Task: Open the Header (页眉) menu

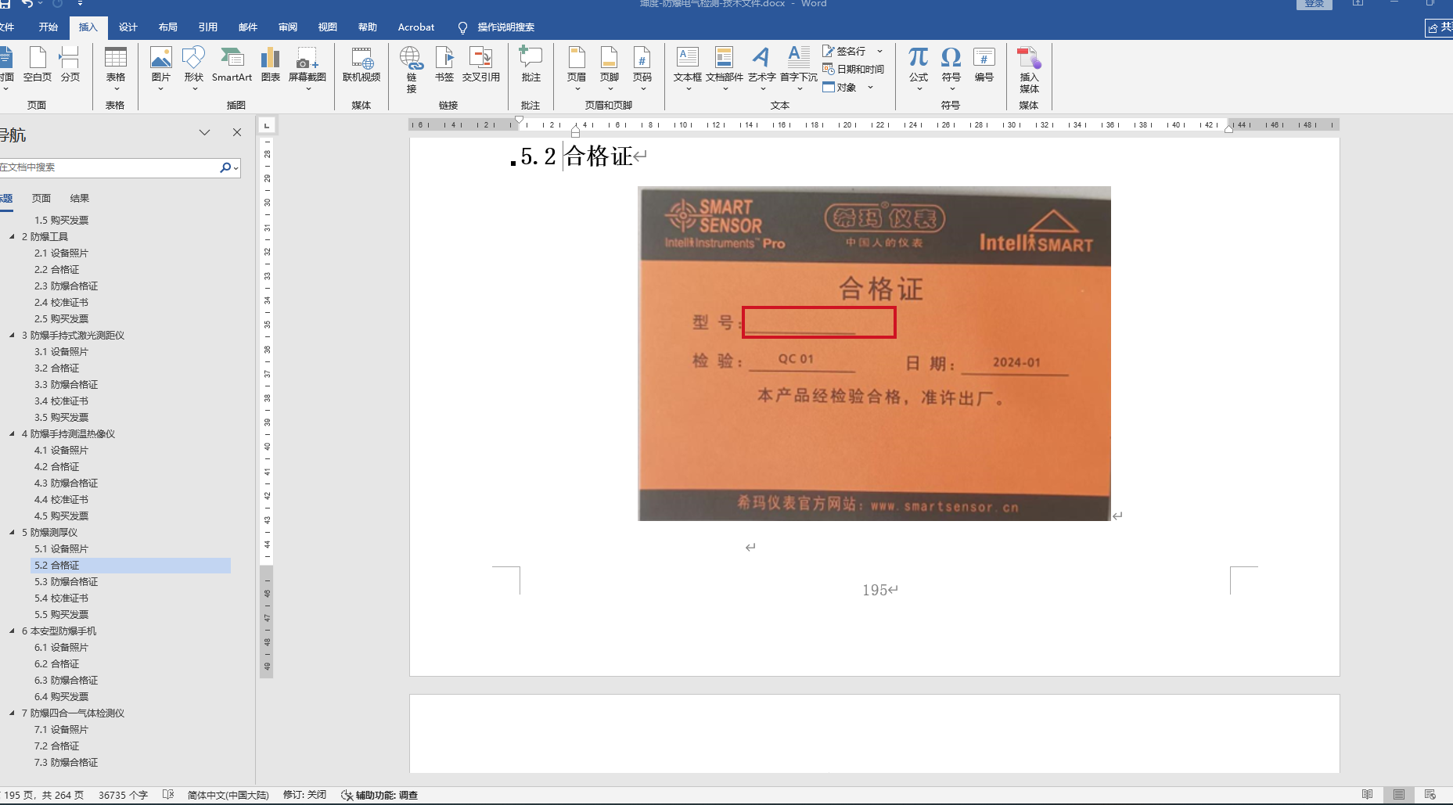Action: [577, 69]
